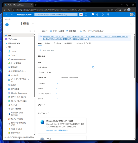Viewport: 138px width, 143px height.
Task: Go back with browser back arrow
Action: [x=5, y=10]
